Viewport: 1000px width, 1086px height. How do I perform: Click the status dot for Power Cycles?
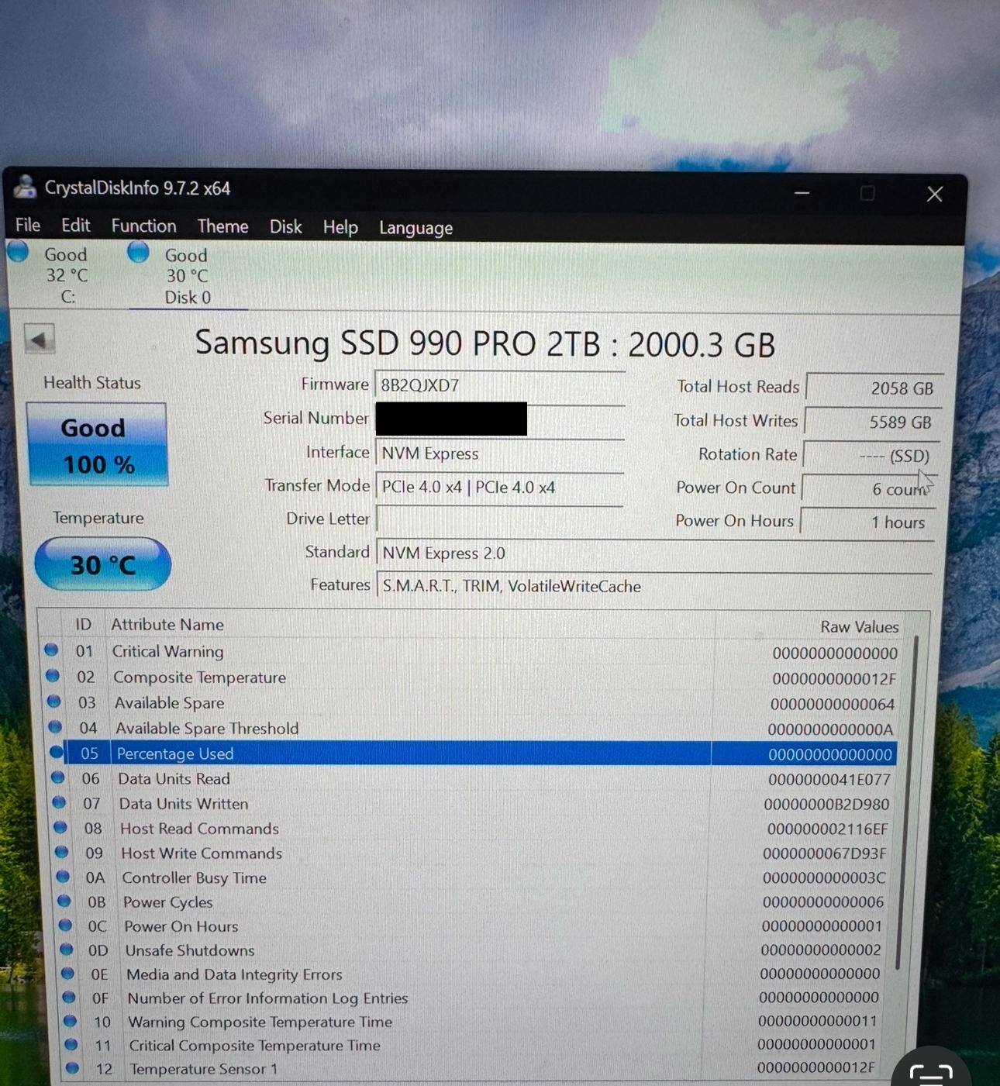coord(64,901)
